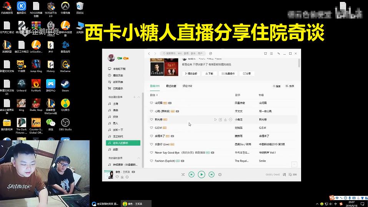The width and height of the screenshot is (368, 207).
Task: Click the 搜索 search-in-playlist button
Action: pyautogui.click(x=277, y=86)
